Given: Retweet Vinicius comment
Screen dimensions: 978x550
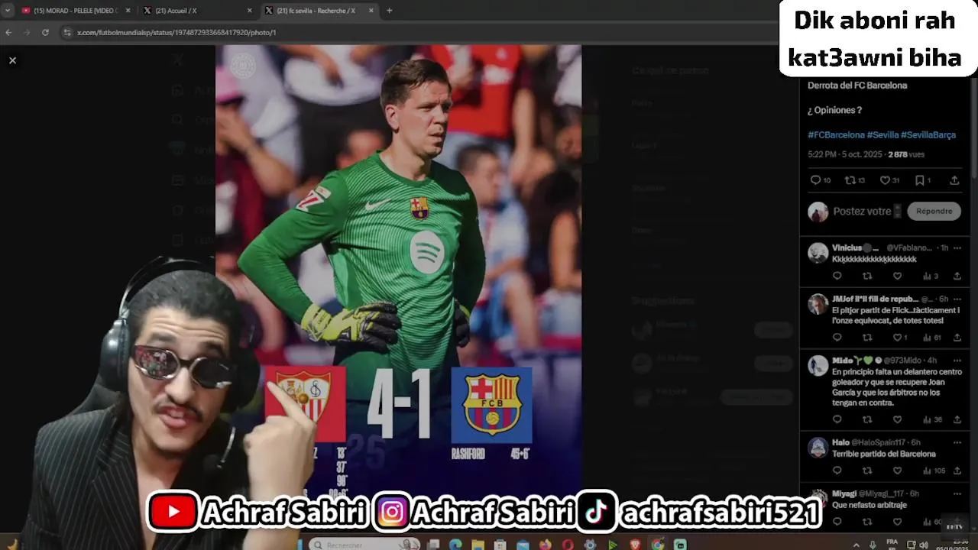Looking at the screenshot, I should pos(867,276).
